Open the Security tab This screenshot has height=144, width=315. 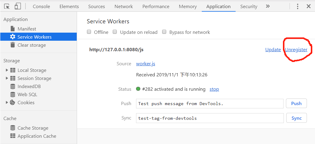(x=249, y=6)
